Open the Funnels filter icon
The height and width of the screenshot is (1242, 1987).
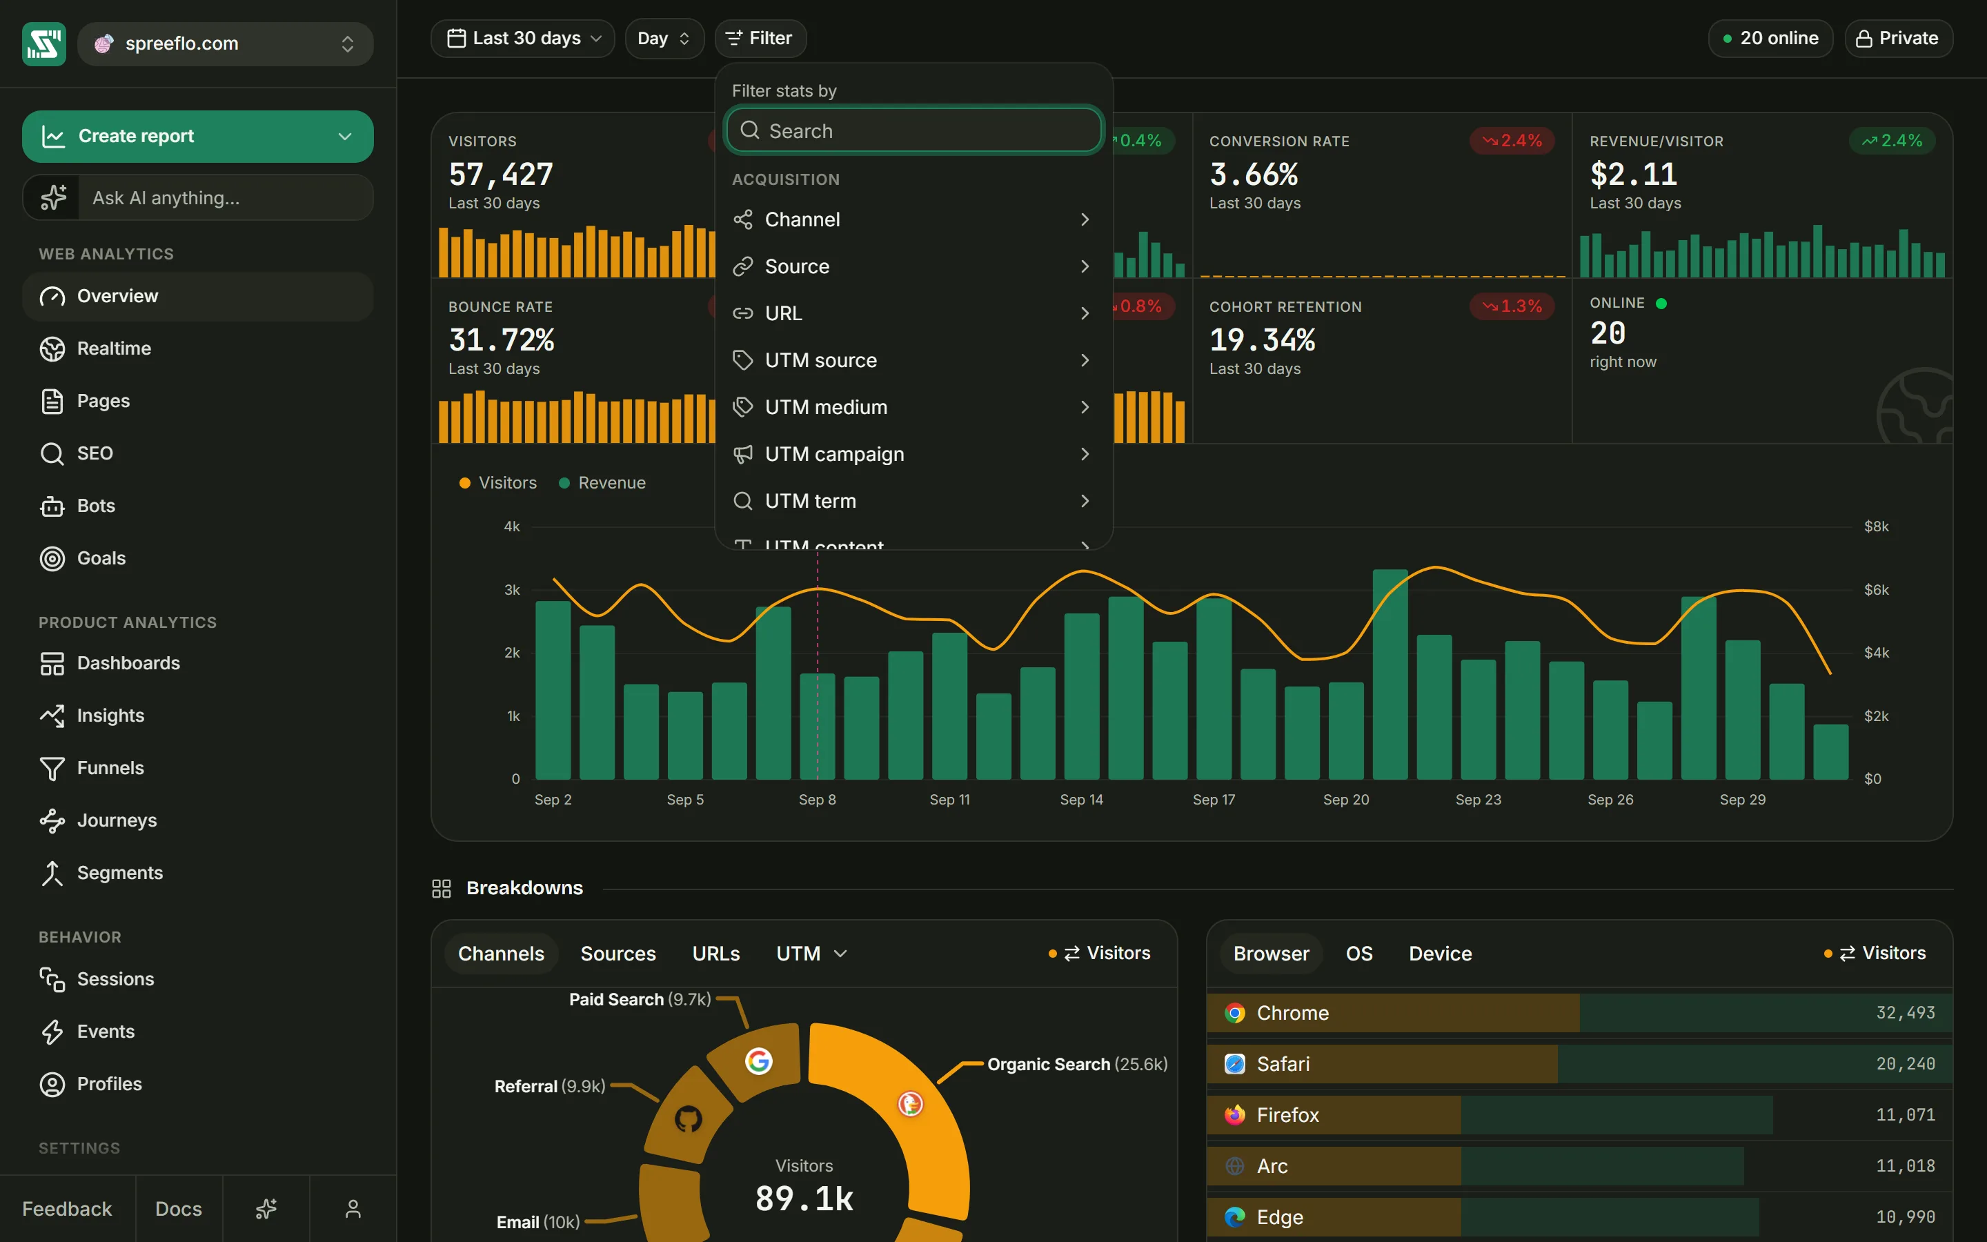[52, 769]
